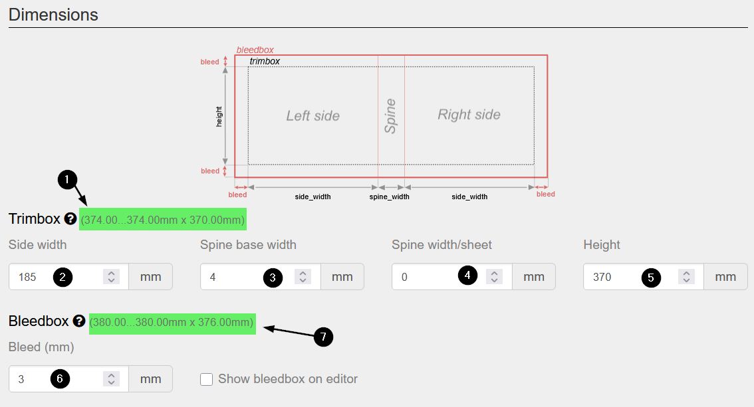
Task: Click the Spine width/sheet spinner arrows
Action: coord(494,277)
